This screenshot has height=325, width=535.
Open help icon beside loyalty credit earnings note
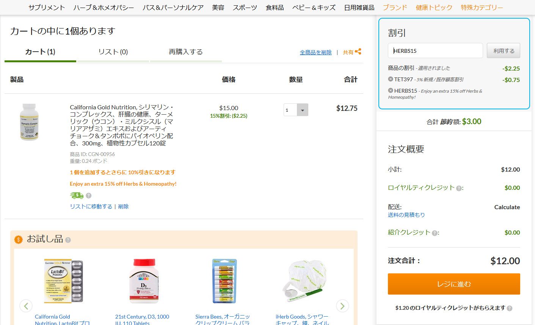coord(509,308)
